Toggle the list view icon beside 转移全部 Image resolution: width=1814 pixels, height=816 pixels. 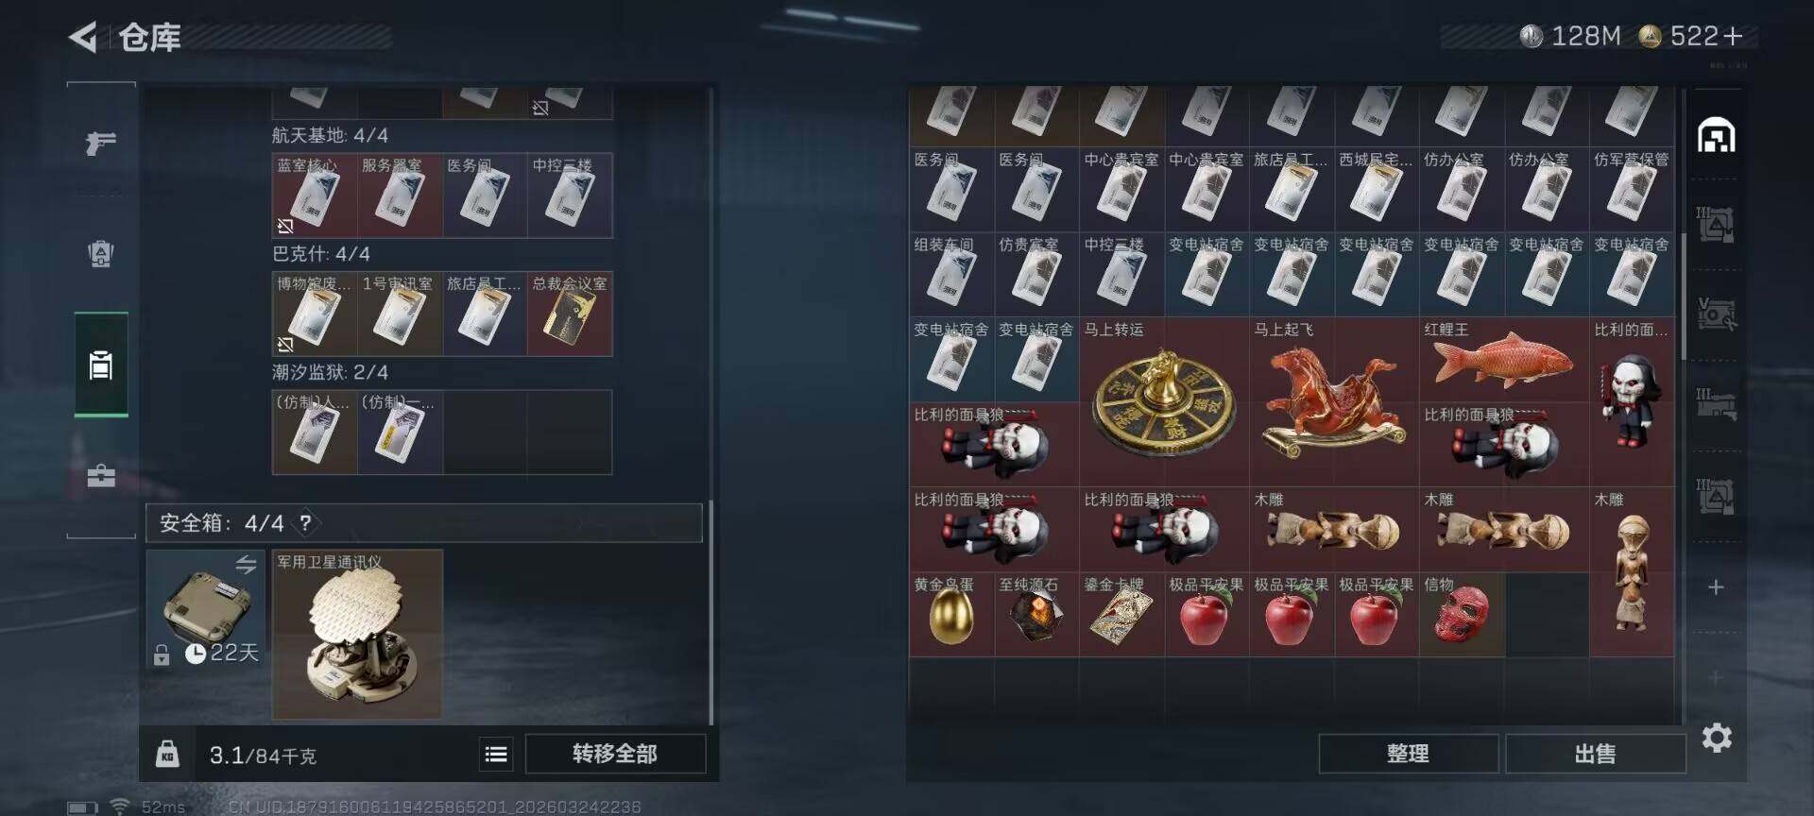[496, 754]
